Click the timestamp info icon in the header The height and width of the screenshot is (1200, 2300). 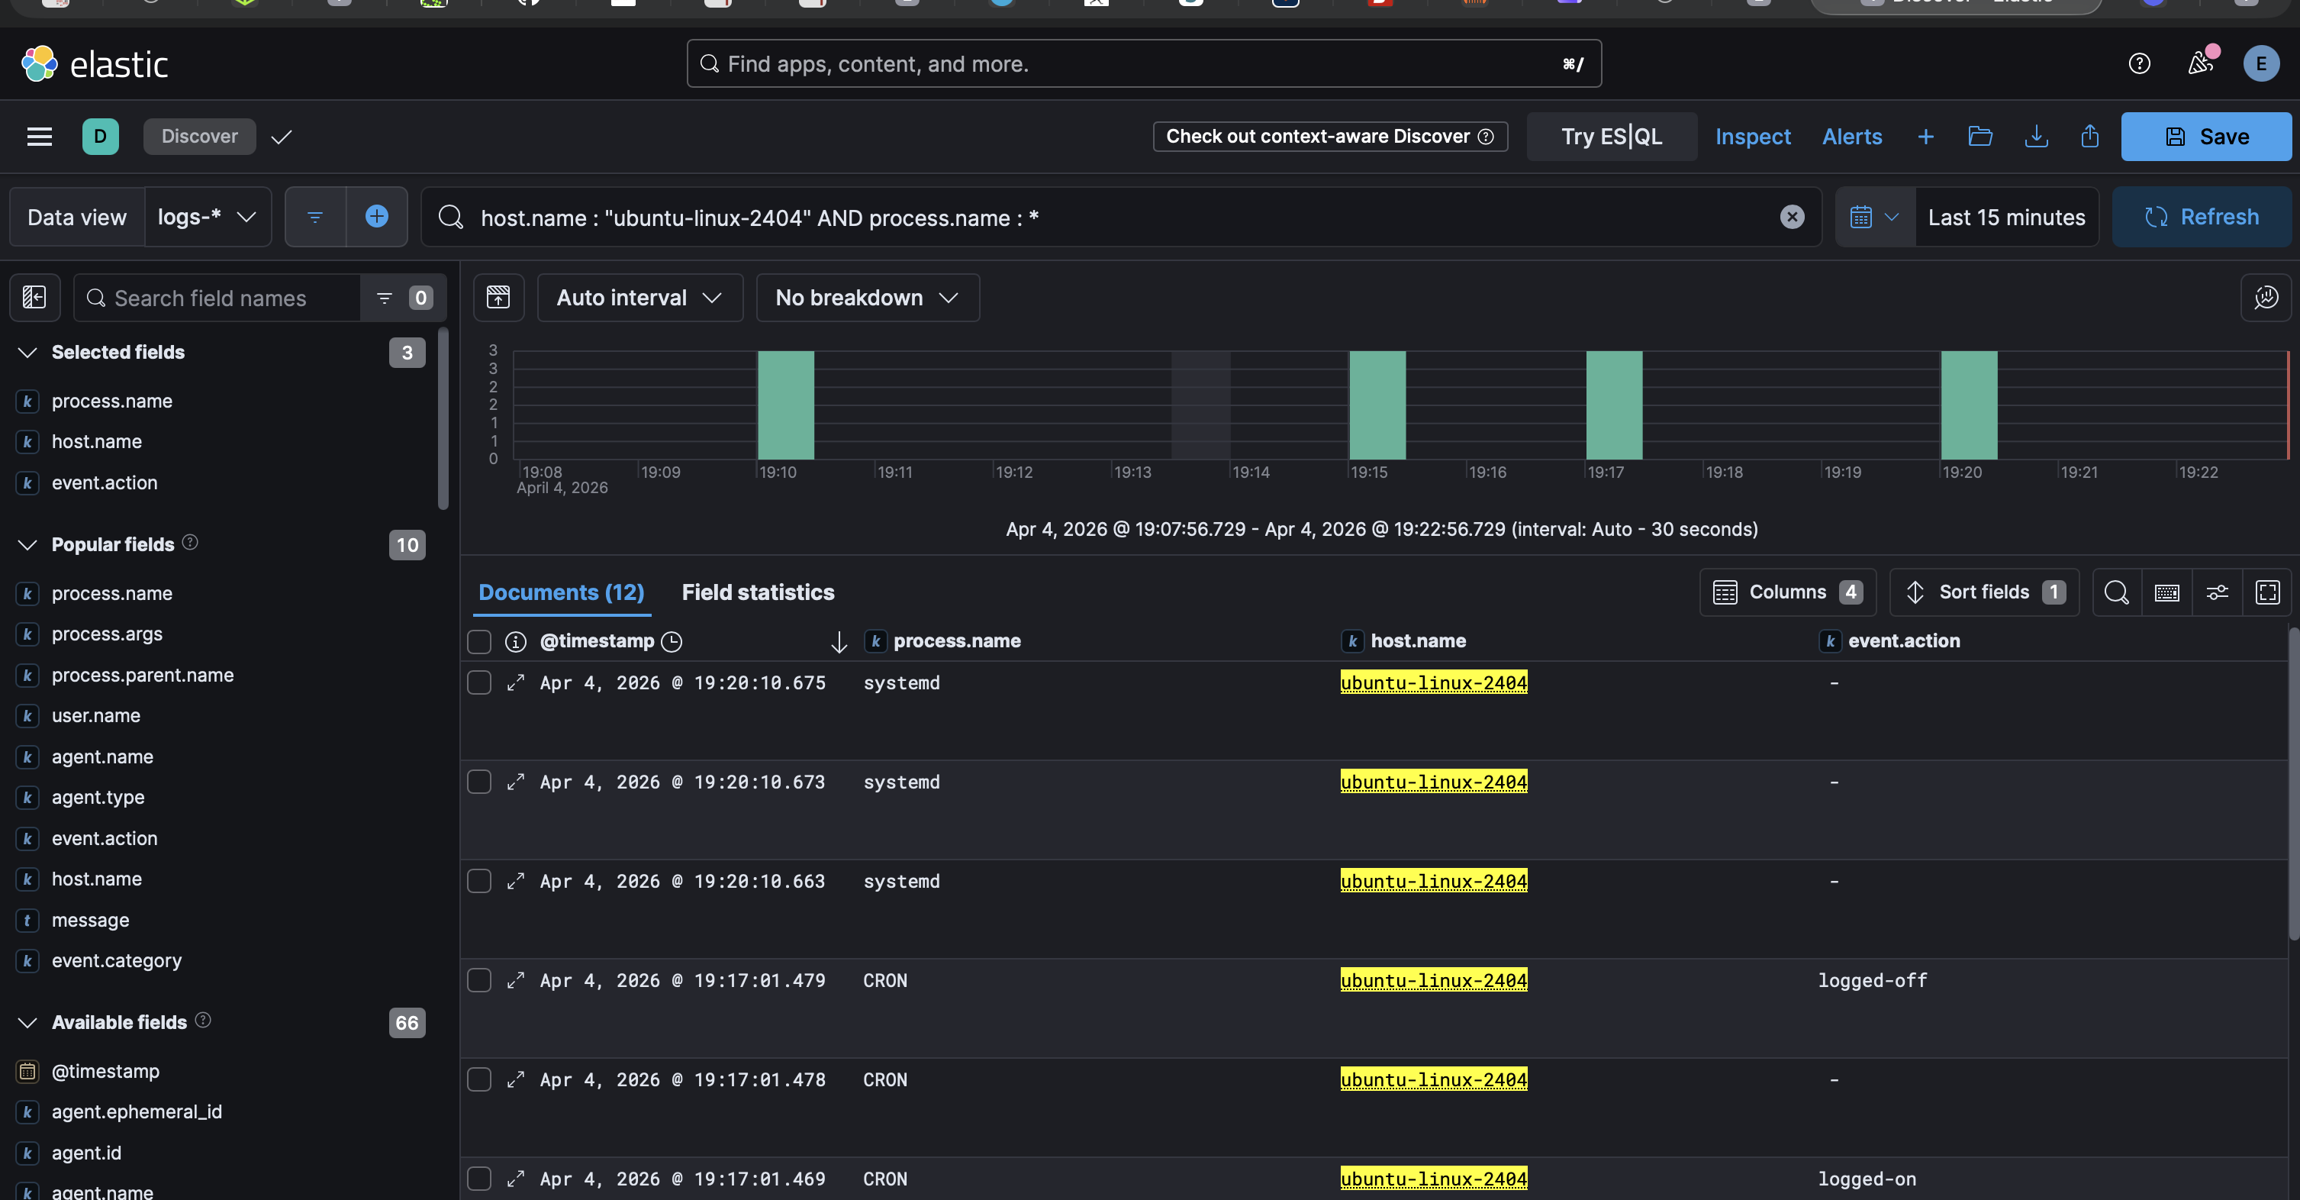[515, 641]
